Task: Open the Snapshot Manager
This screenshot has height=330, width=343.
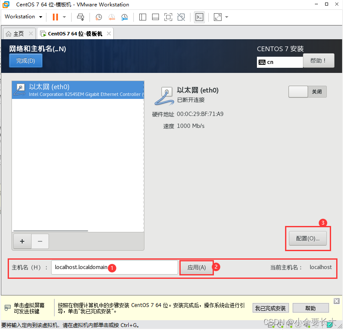Action: coord(125,17)
